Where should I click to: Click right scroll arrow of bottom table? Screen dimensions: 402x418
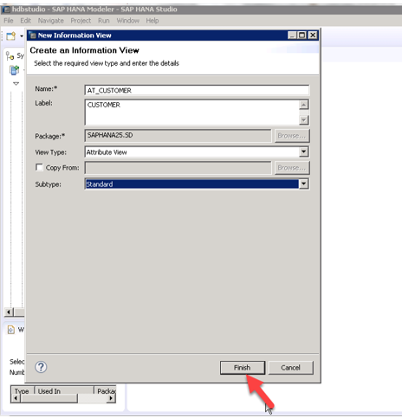click(x=111, y=398)
